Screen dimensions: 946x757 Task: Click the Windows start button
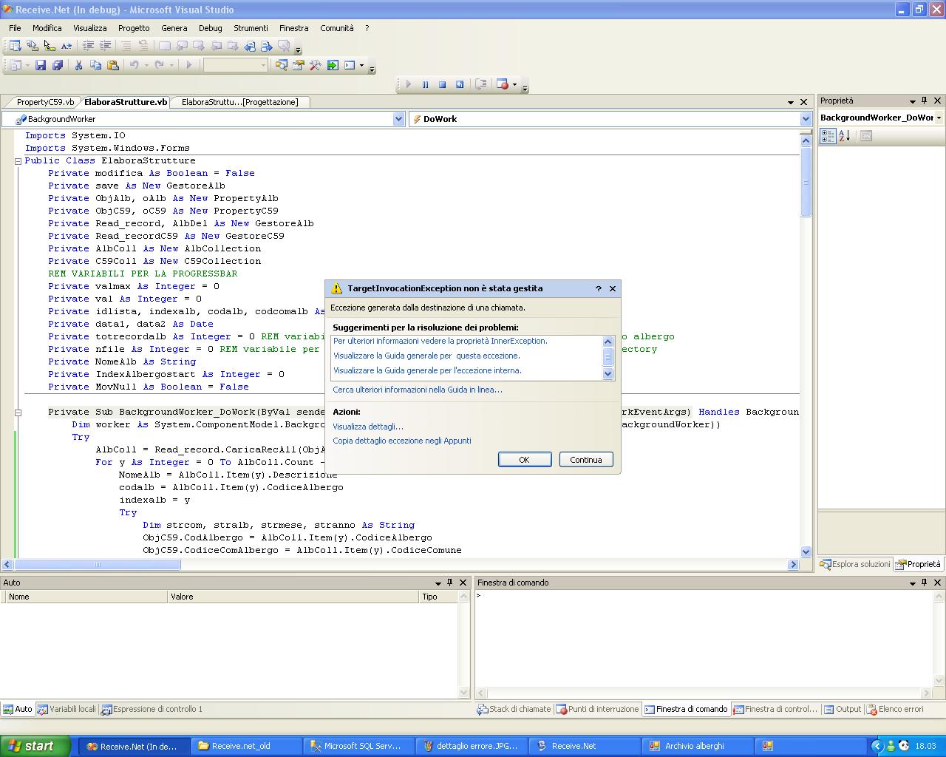pos(35,746)
